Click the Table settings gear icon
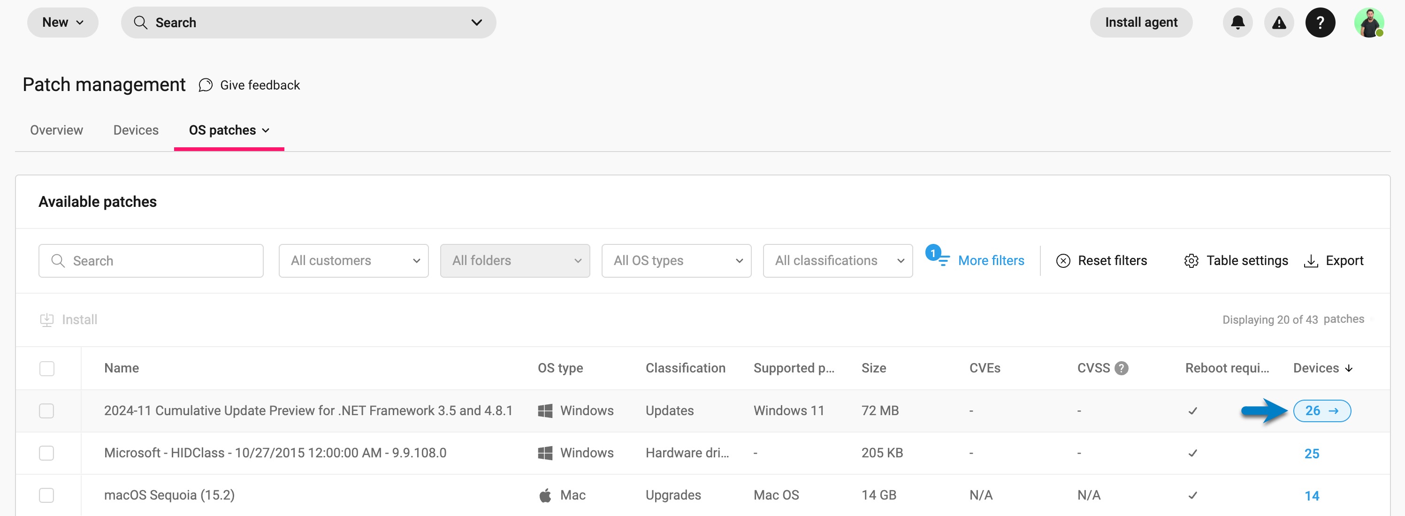1405x516 pixels. pyautogui.click(x=1191, y=261)
